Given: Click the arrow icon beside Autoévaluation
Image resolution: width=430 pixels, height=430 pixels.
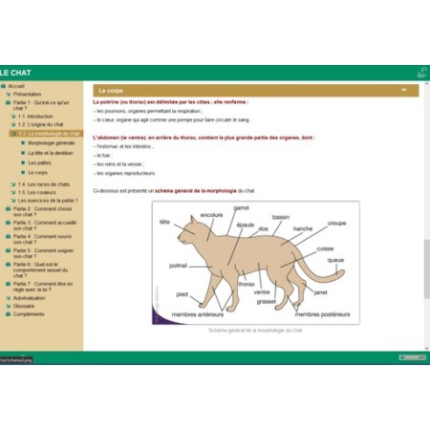Looking at the screenshot, I should [9, 298].
